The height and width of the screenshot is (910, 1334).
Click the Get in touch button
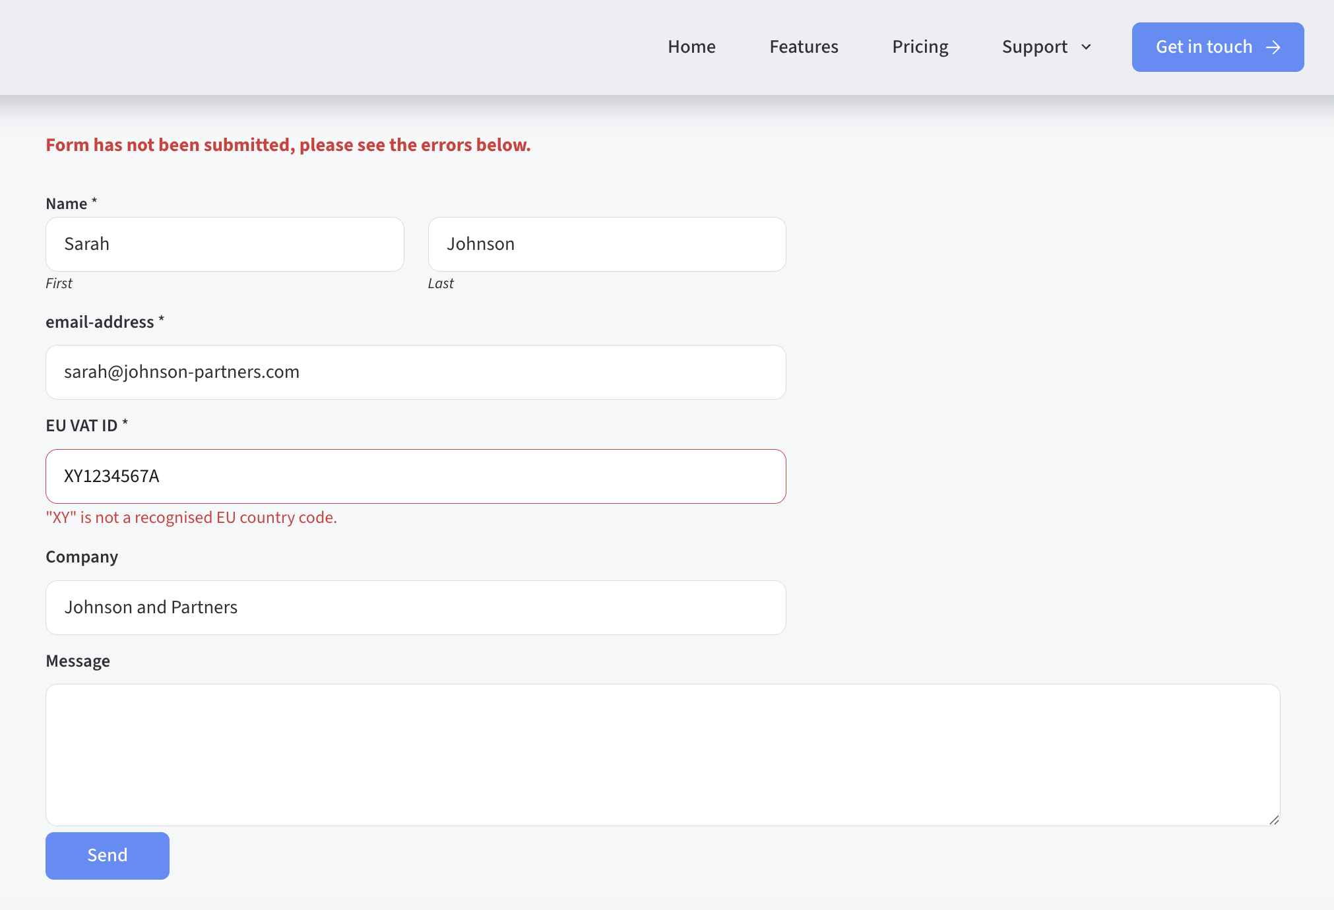point(1217,47)
